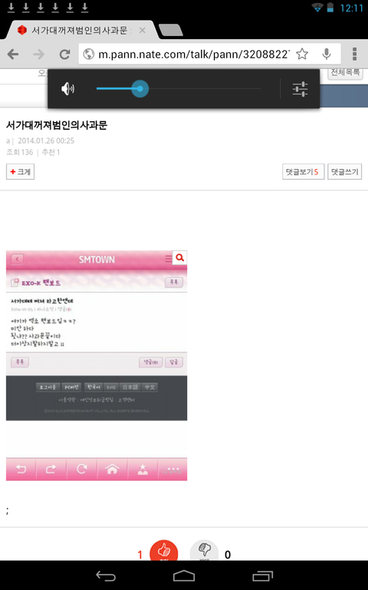Open volume settings equalizer icon
The image size is (368, 590).
300,89
